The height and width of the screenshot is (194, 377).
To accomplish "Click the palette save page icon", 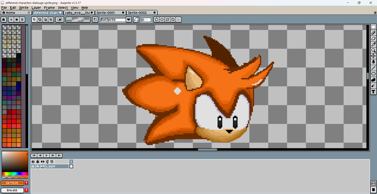I will (17, 20).
